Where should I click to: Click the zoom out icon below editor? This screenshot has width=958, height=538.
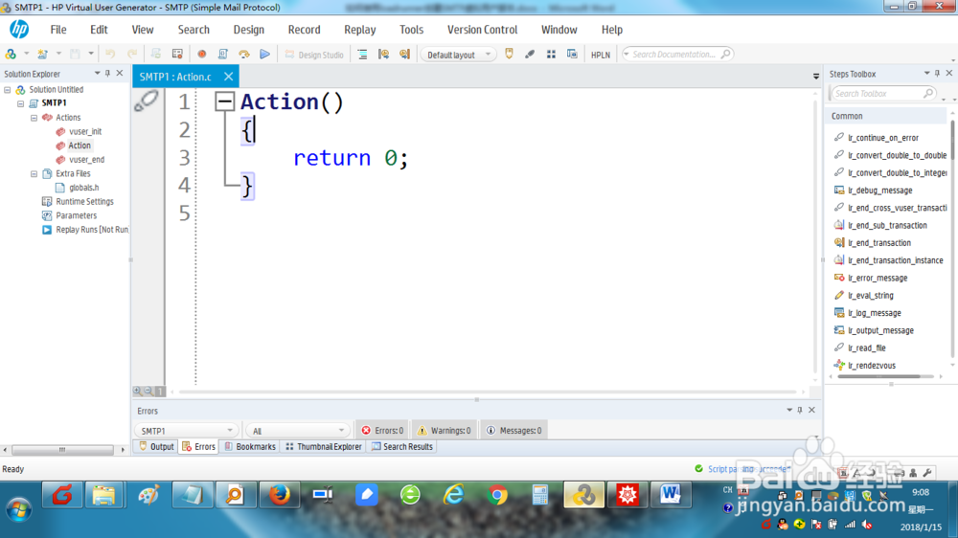[x=148, y=391]
